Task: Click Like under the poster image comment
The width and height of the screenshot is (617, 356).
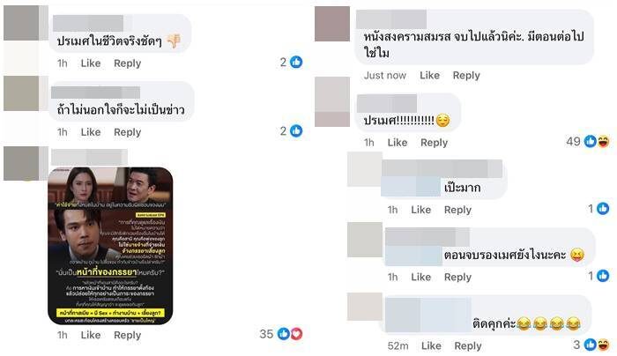Action: [x=91, y=335]
